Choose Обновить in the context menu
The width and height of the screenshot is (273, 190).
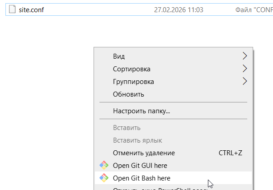point(173,94)
